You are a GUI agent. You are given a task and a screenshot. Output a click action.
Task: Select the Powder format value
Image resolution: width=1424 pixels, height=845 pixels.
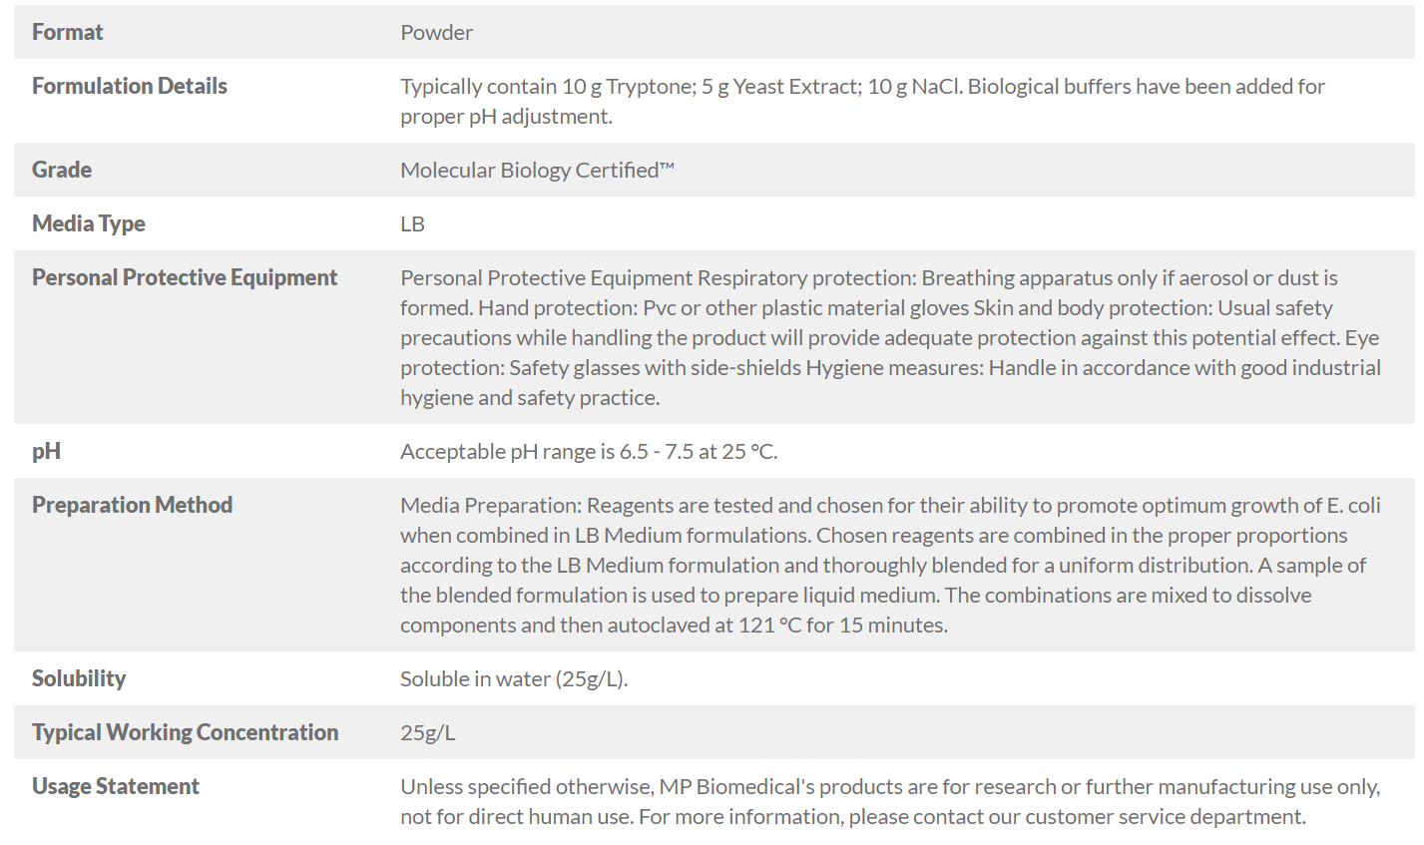coord(436,32)
